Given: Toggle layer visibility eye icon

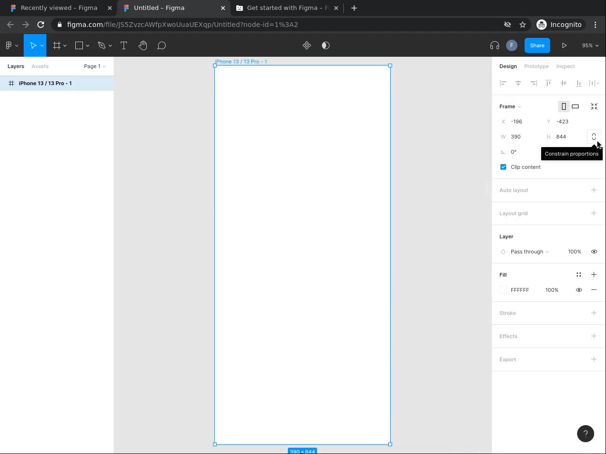Looking at the screenshot, I should [x=594, y=252].
